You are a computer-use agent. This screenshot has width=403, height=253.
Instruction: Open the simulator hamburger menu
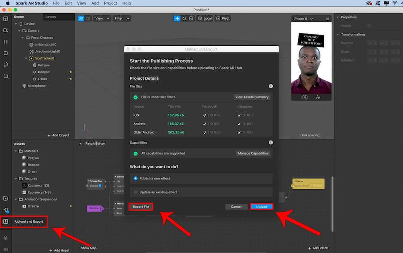tap(327, 18)
